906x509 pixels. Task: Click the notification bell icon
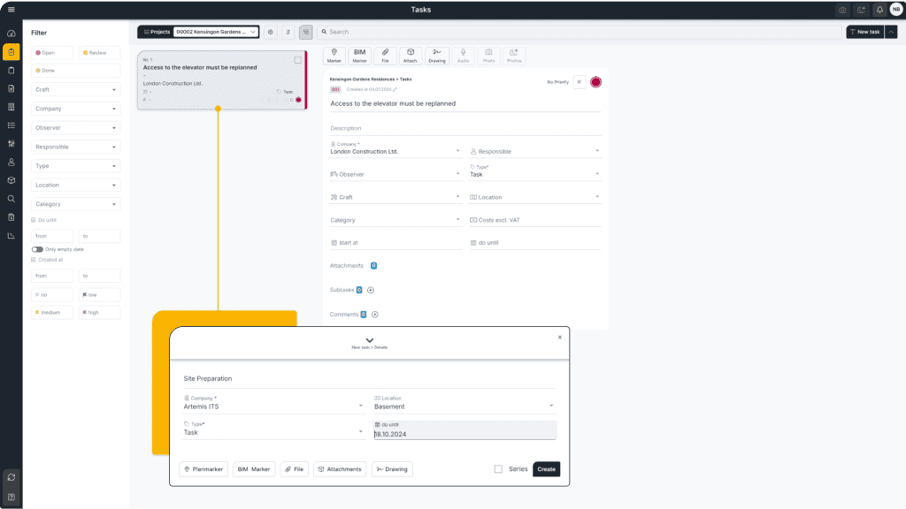pos(879,9)
